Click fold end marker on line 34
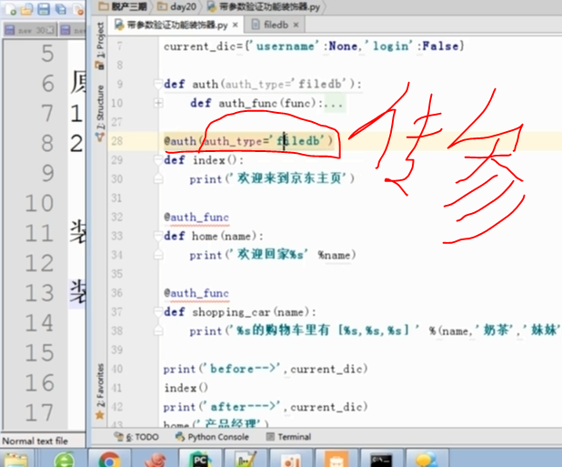This screenshot has width=562, height=467. (158, 255)
